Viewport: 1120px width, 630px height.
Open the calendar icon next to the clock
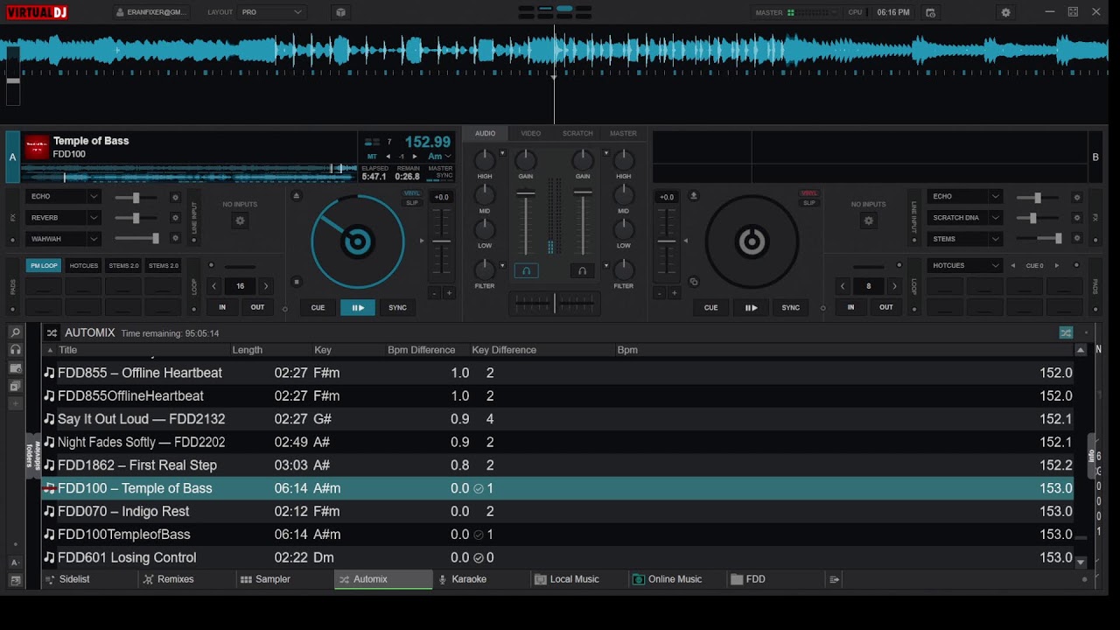pyautogui.click(x=930, y=12)
